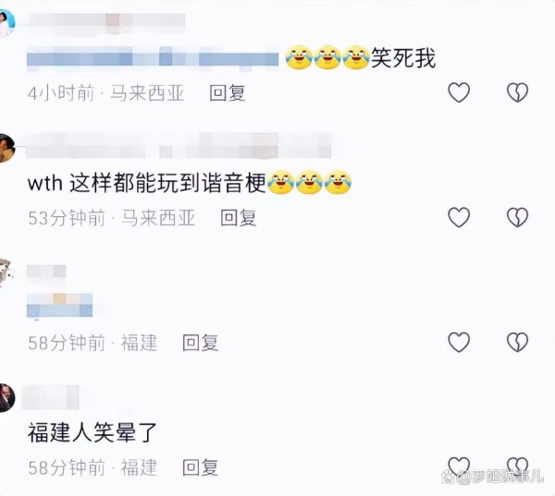
Task: Reply to the 53分钟前 马来西亚 comment
Action: 239,218
